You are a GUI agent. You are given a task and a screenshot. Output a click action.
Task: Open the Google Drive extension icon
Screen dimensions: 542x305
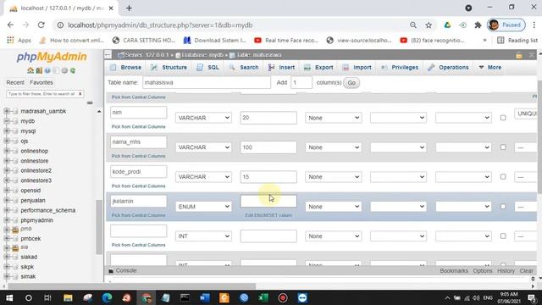coord(447,25)
